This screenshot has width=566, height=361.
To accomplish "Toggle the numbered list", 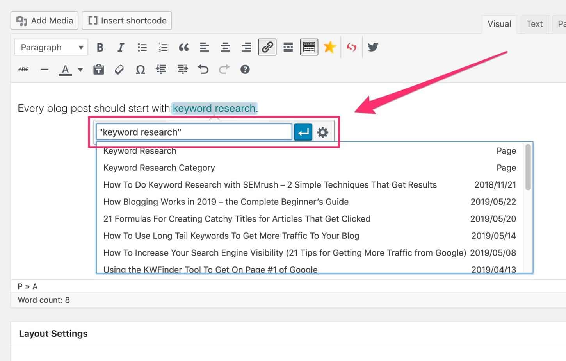I will pyautogui.click(x=162, y=47).
